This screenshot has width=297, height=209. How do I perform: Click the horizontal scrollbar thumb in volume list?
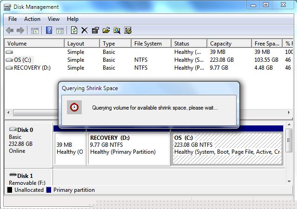tap(36, 113)
